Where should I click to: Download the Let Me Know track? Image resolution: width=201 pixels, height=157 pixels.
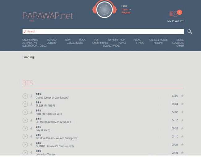click(31, 120)
